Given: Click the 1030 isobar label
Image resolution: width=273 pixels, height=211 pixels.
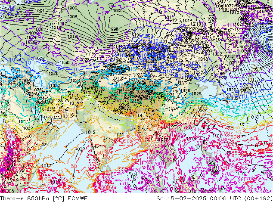Looking at the screenshot, I should (65, 62).
